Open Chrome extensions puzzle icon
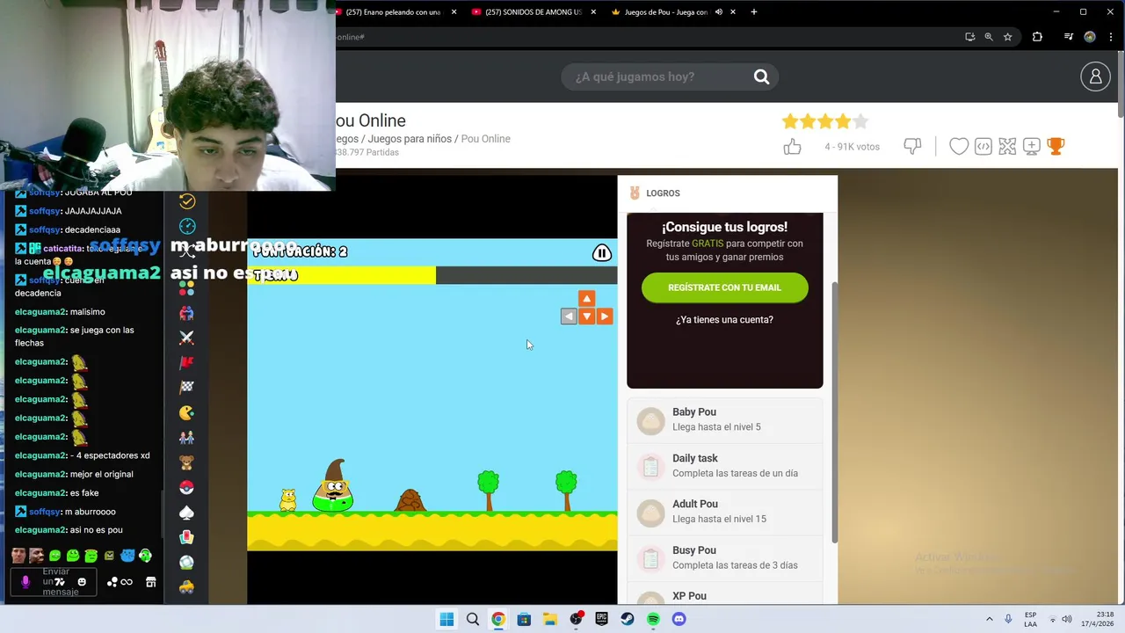This screenshot has height=633, width=1125. (1037, 37)
